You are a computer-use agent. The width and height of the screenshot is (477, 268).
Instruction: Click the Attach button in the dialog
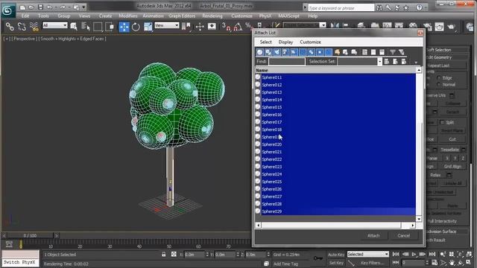coord(373,235)
